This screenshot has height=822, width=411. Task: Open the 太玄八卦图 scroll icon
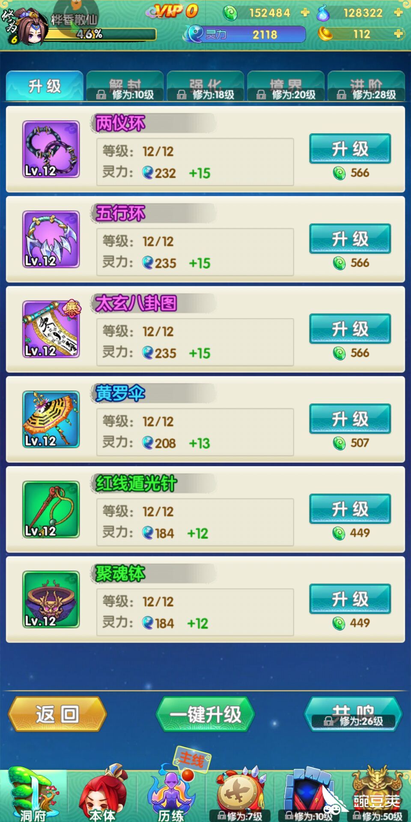click(51, 329)
